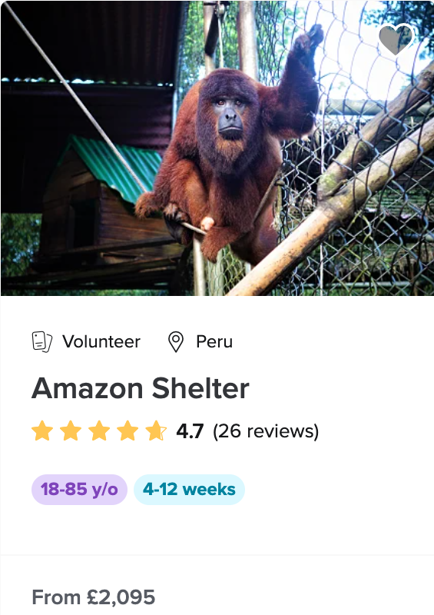Screen dimensions: 434x615
Task: Click the Volunteer cards icon
Action: point(42,341)
